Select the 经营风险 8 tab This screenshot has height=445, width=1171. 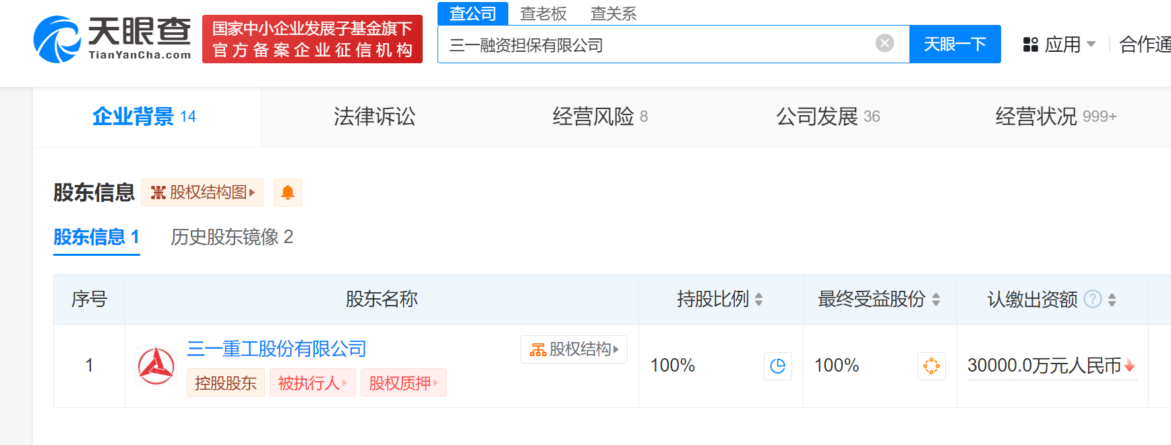[600, 116]
